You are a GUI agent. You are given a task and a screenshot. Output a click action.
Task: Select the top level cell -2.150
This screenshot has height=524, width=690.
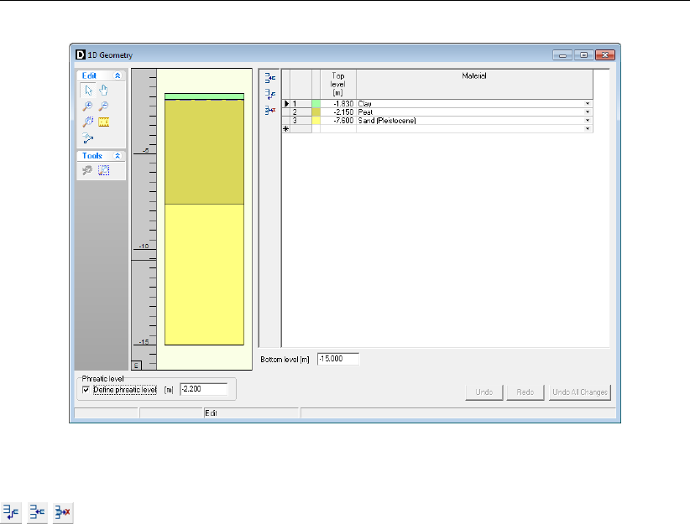click(x=338, y=112)
